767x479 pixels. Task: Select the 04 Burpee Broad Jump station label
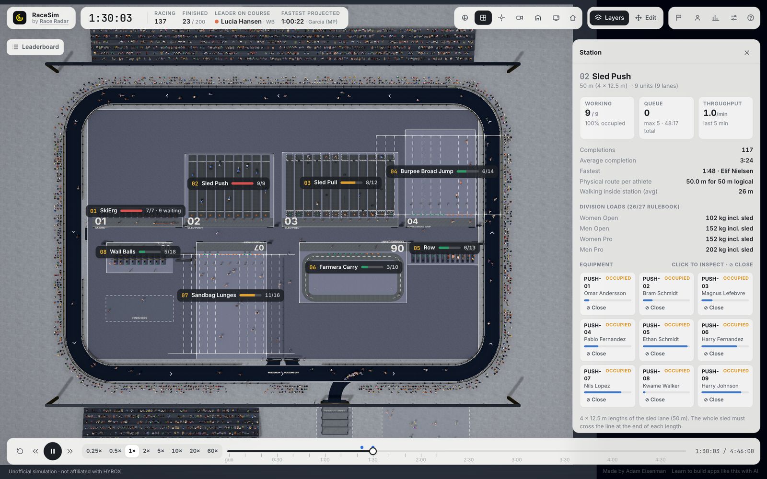pos(442,171)
